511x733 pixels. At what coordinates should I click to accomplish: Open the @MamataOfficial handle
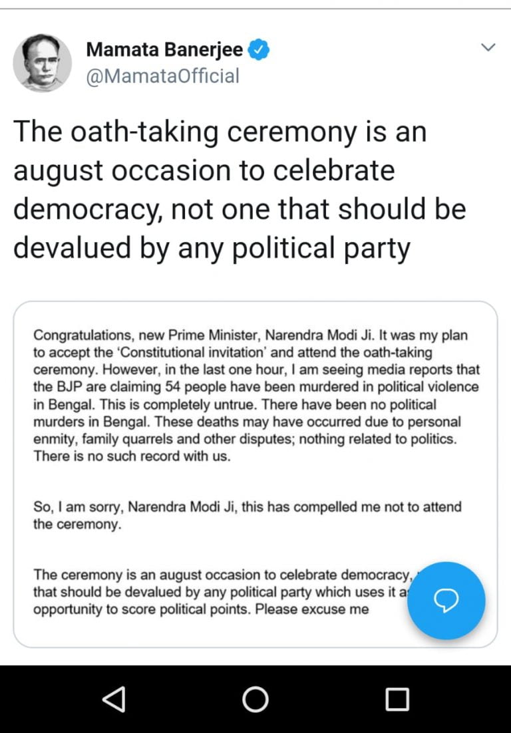click(162, 75)
